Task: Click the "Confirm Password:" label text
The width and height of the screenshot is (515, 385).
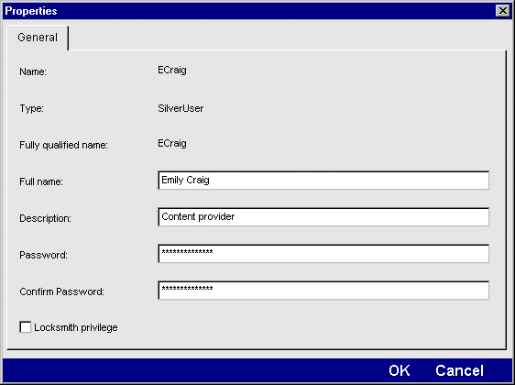Action: 61,291
